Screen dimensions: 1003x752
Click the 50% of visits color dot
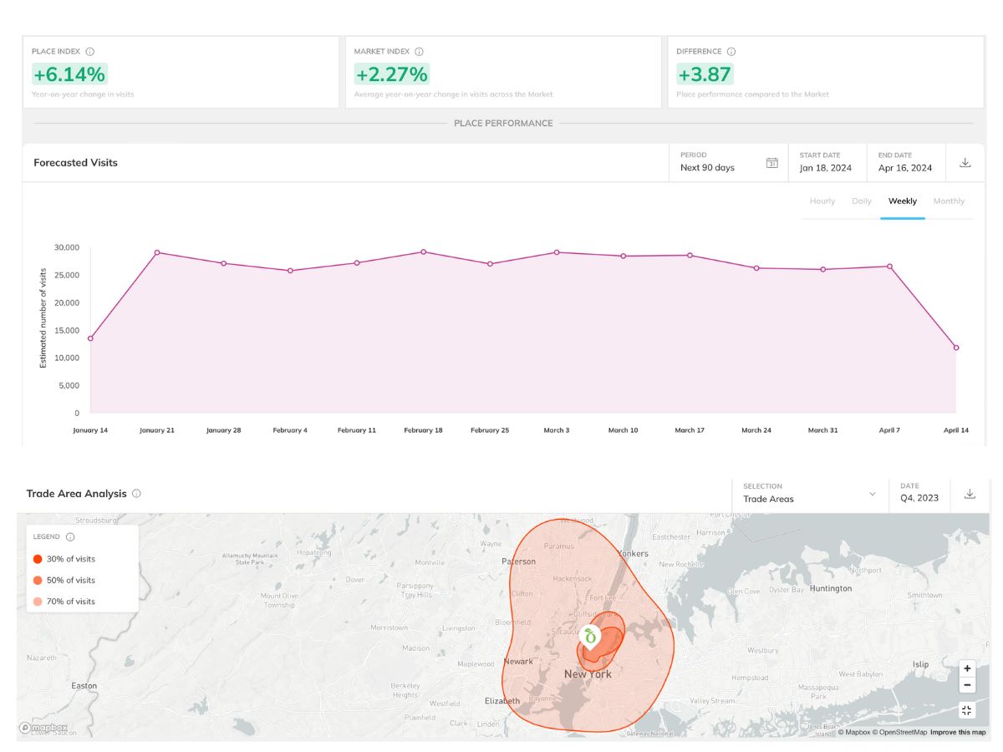click(x=38, y=580)
